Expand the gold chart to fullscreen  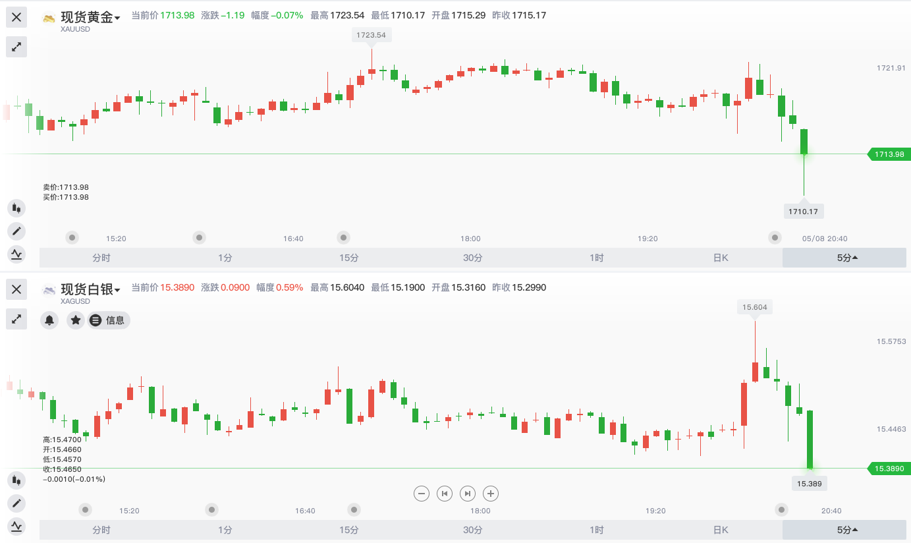tap(16, 47)
